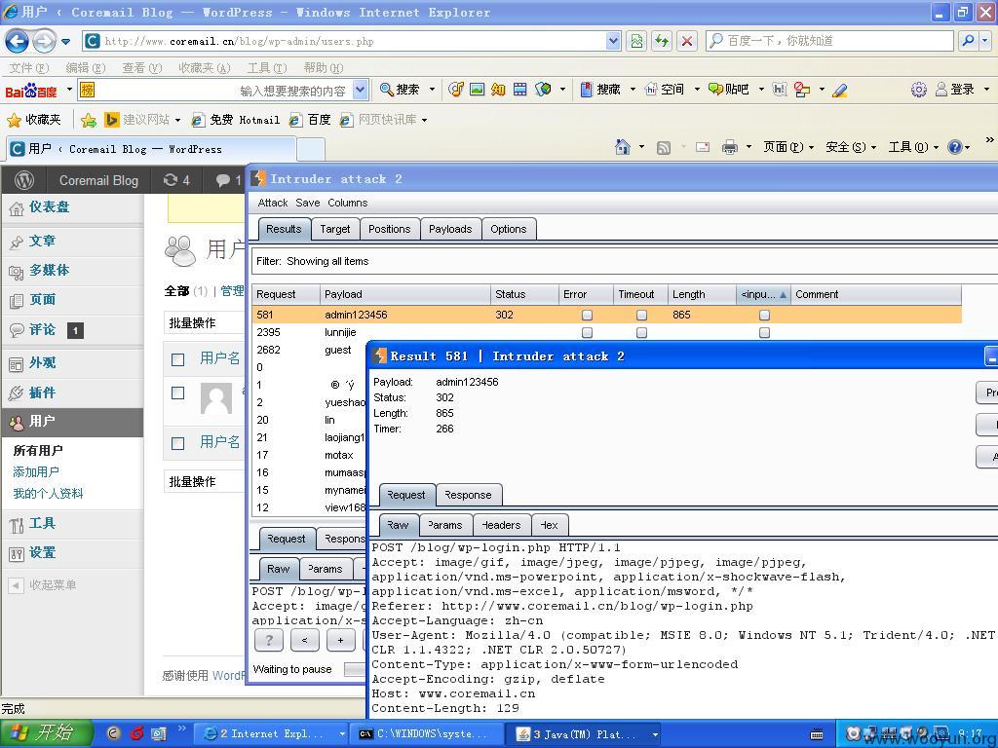Screen dimensions: 998x748
Task: Toggle Error checkbox for lunnijie row
Action: 587,333
